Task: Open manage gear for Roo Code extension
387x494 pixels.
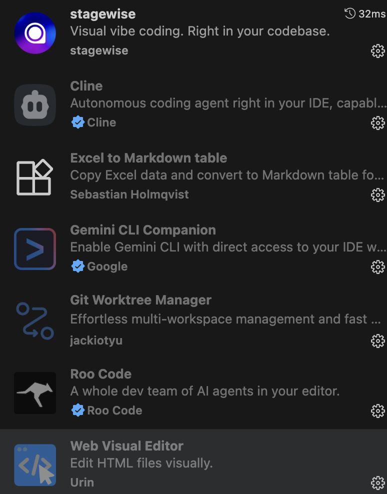Action: (377, 411)
